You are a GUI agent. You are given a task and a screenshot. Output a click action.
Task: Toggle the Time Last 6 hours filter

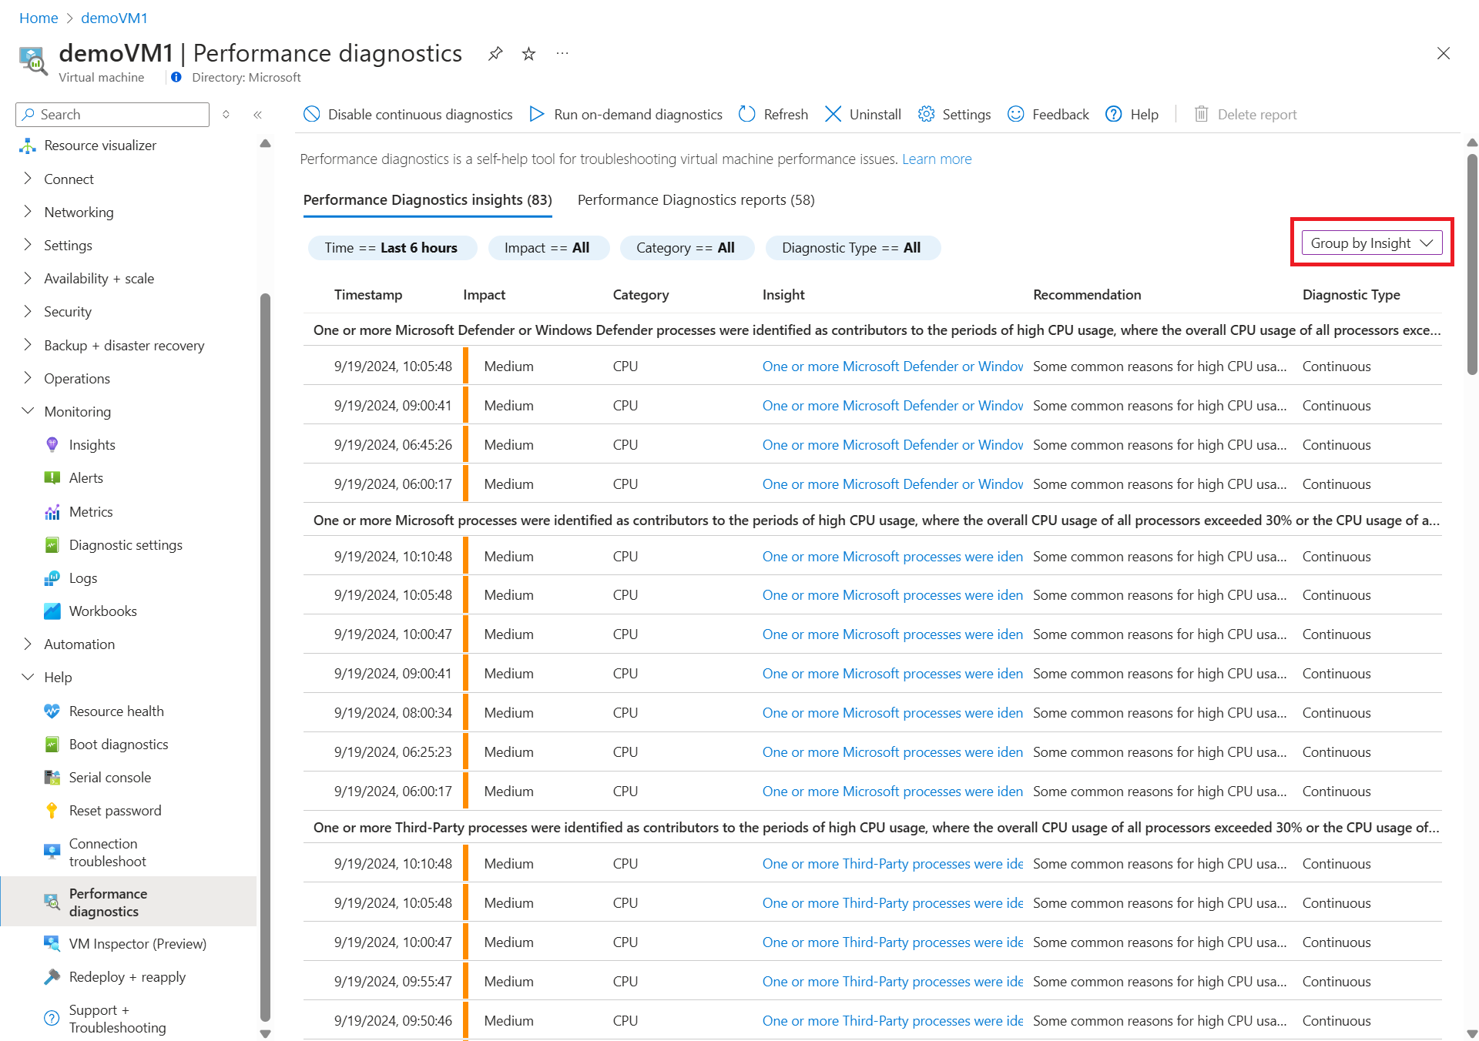[x=392, y=248]
